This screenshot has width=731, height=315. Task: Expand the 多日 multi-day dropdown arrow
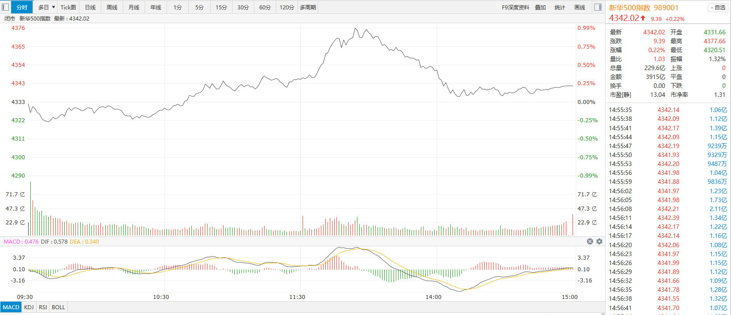[54, 7]
